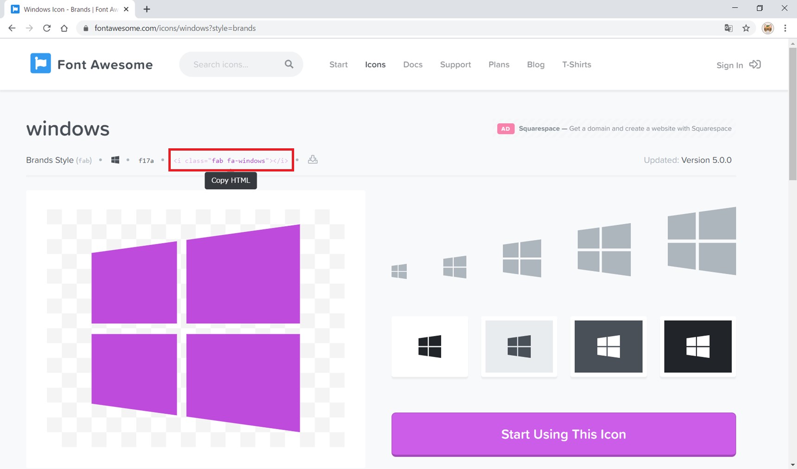Click the second smallest gray Windows preview
The image size is (797, 469).
tap(455, 266)
